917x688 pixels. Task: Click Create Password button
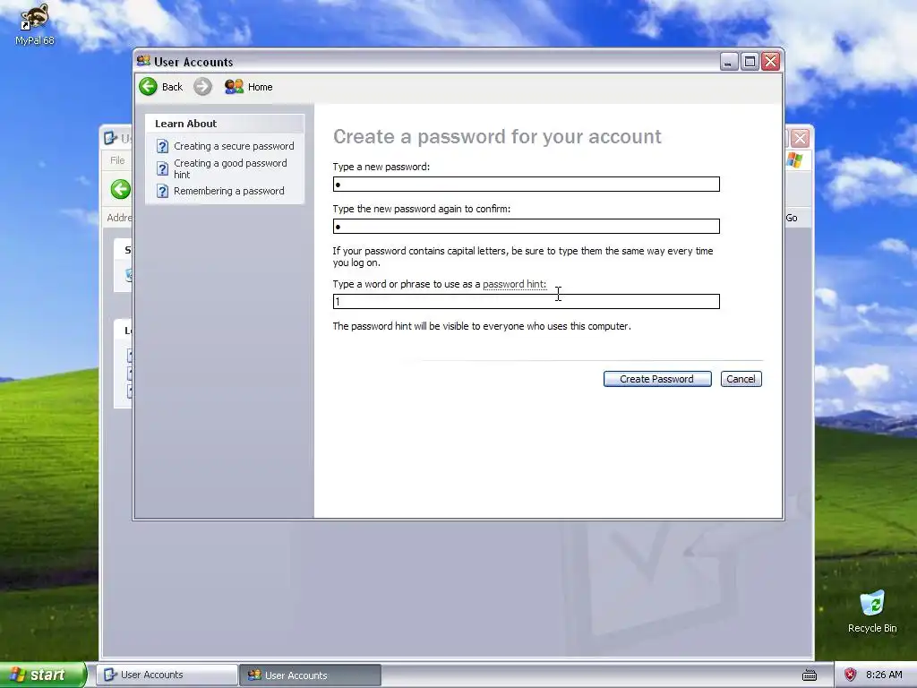click(x=657, y=379)
